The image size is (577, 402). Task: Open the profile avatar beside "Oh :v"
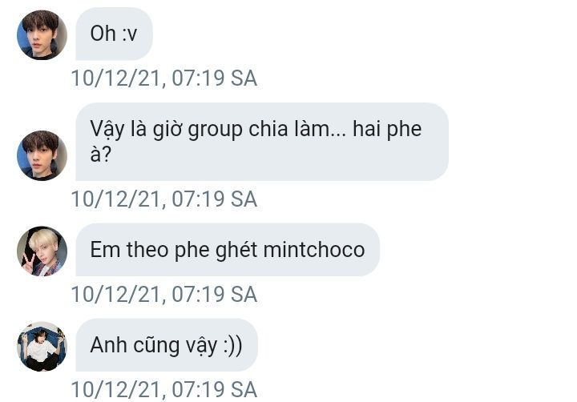point(42,34)
